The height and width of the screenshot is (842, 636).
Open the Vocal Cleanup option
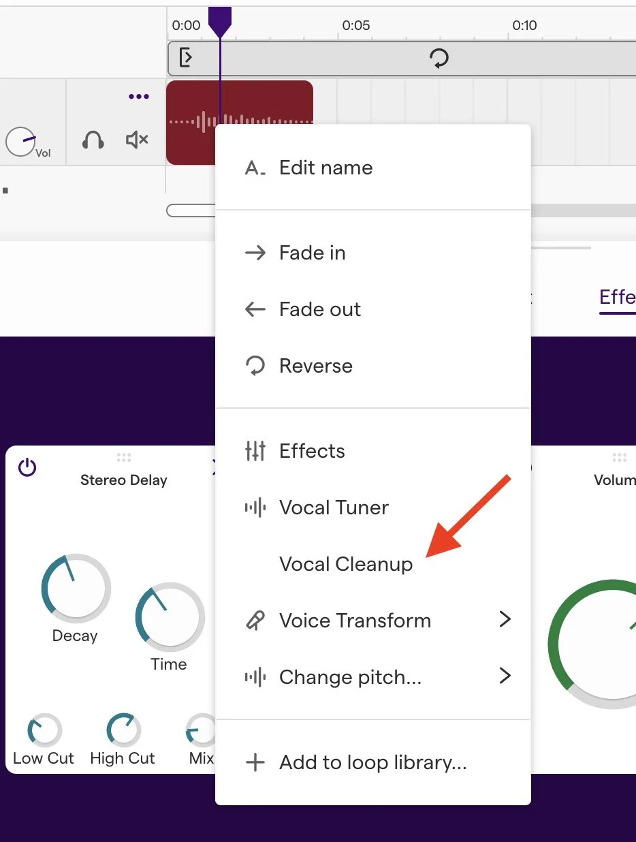[x=346, y=563]
